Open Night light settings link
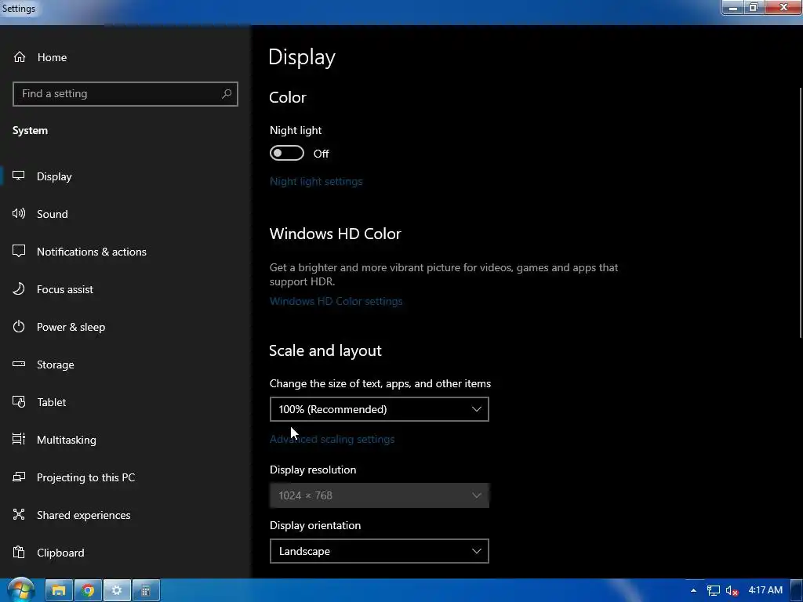Viewport: 803px width, 602px height. [x=316, y=181]
